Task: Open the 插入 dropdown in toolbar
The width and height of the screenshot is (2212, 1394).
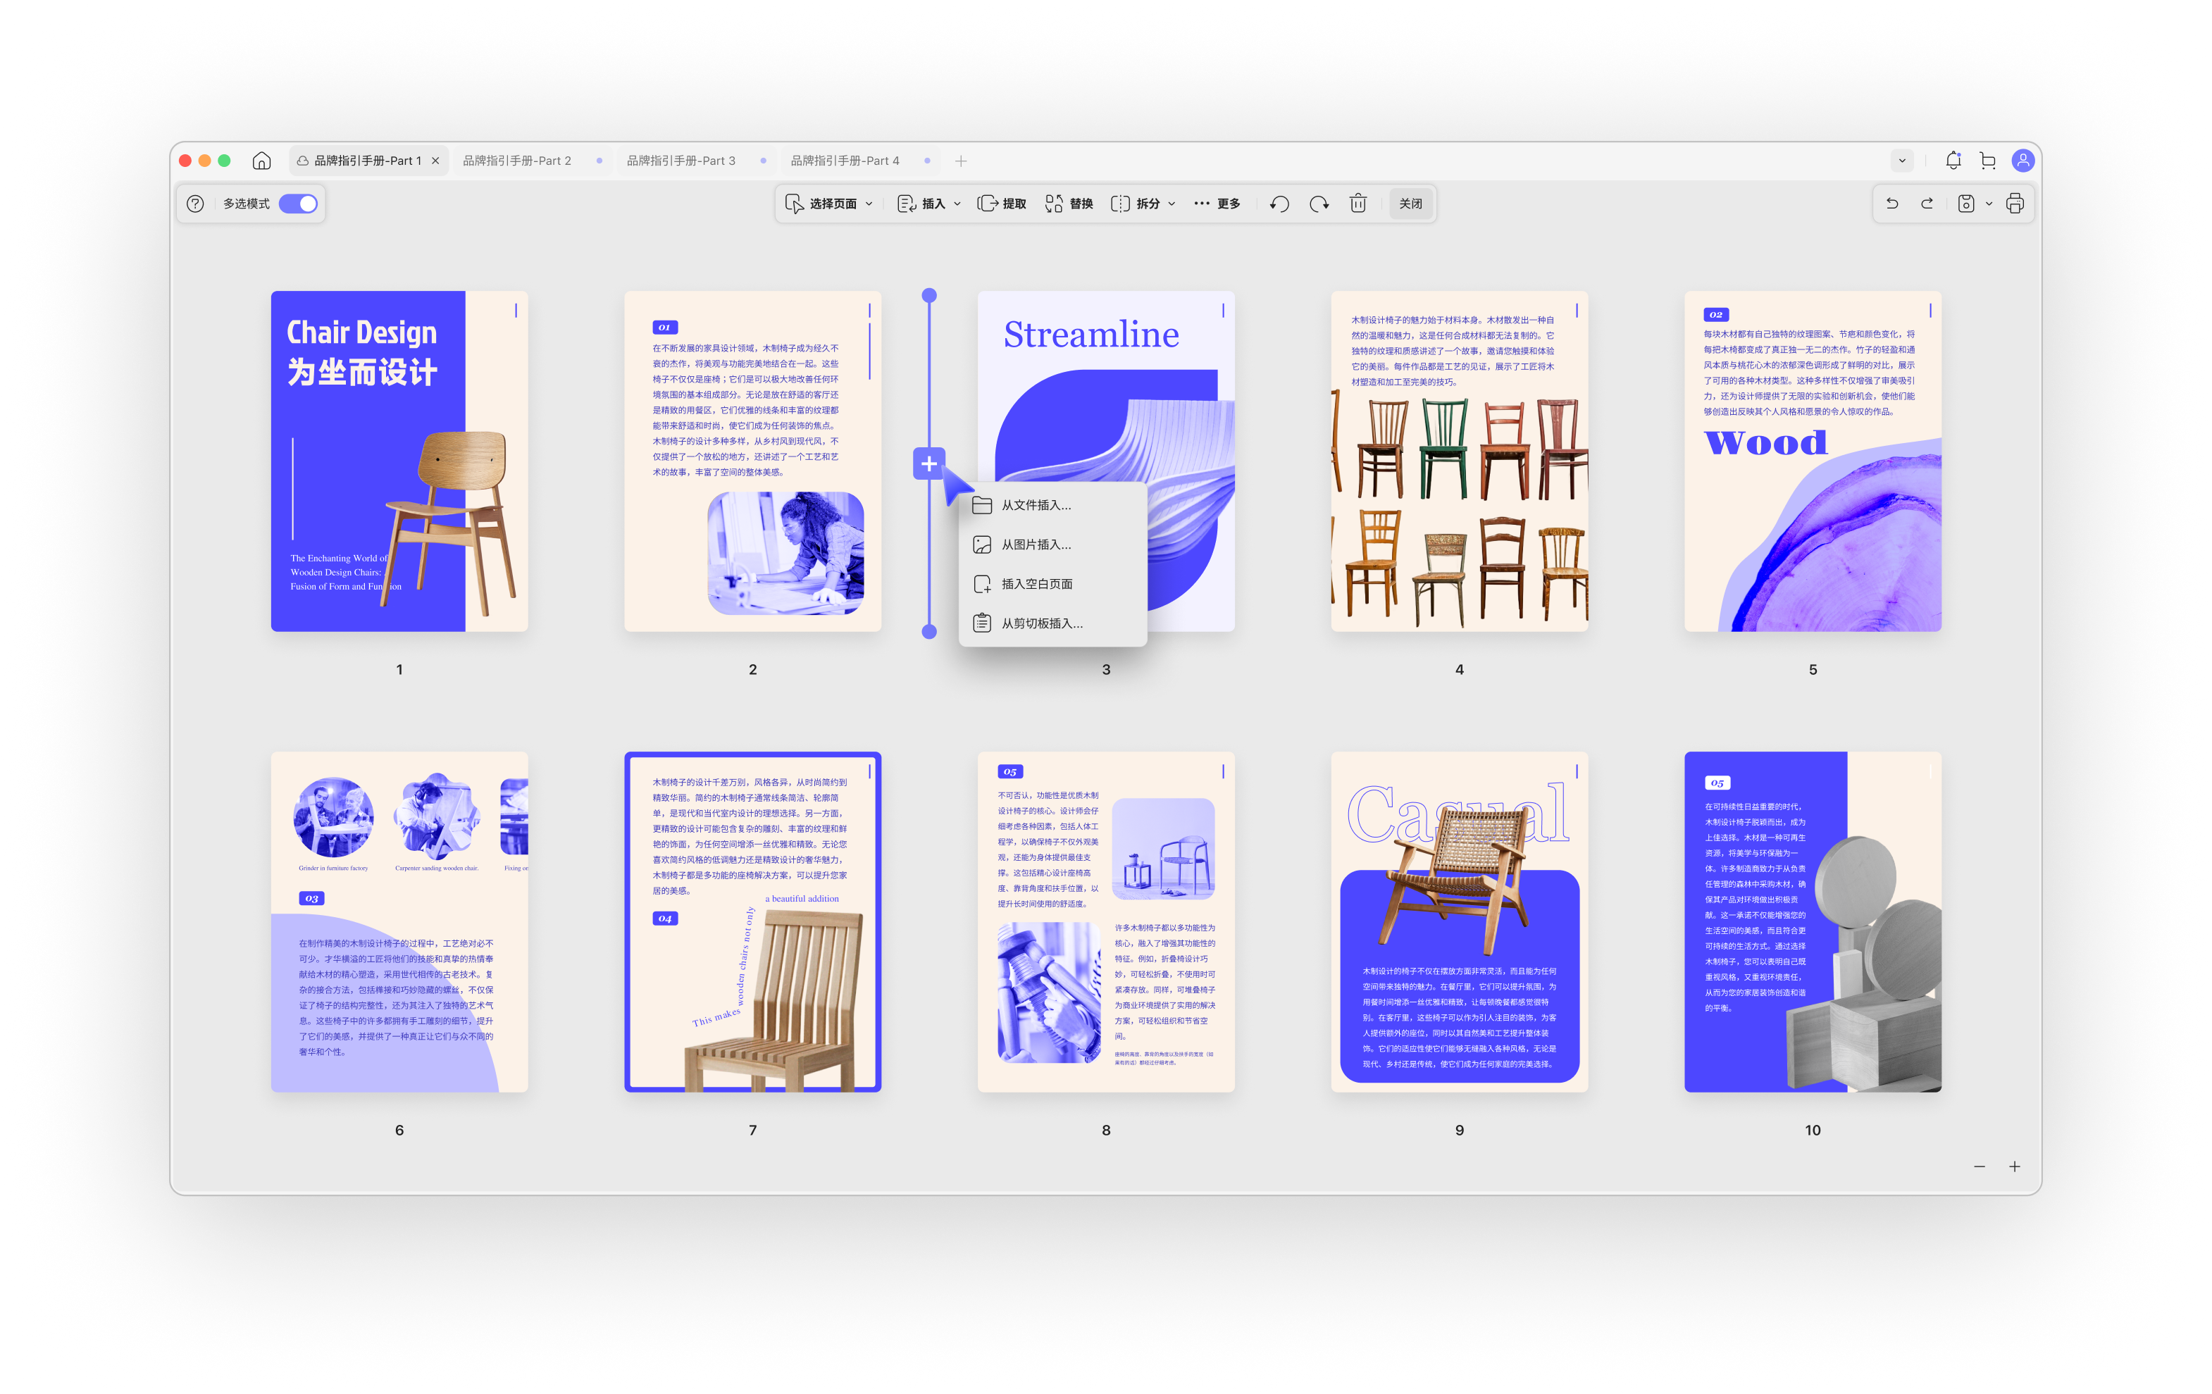Action: tap(928, 204)
